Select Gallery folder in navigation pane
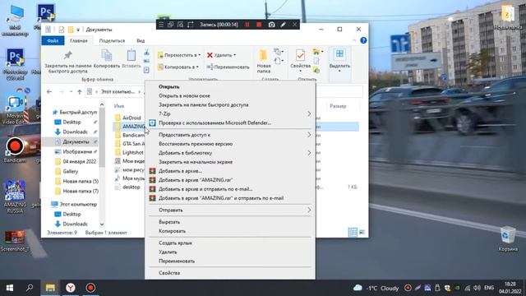The width and height of the screenshot is (526, 296). pyautogui.click(x=67, y=171)
